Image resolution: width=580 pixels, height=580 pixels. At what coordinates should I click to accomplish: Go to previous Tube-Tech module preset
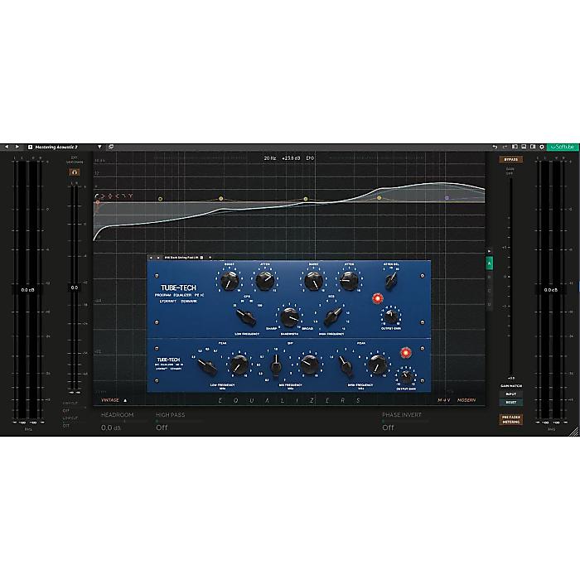point(152,258)
